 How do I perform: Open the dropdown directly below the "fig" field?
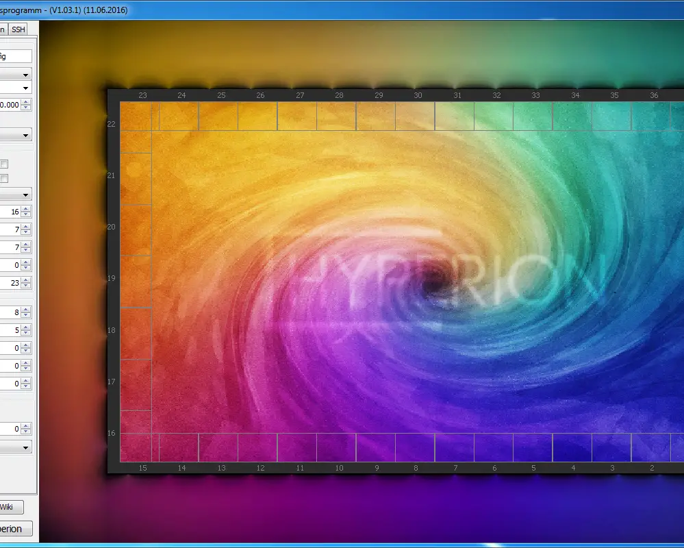pos(16,75)
